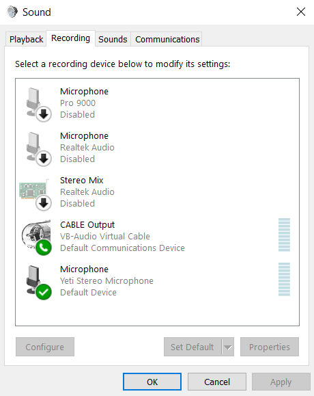Open the Communications tab
Viewport: 314px width, 396px height.
pos(167,39)
